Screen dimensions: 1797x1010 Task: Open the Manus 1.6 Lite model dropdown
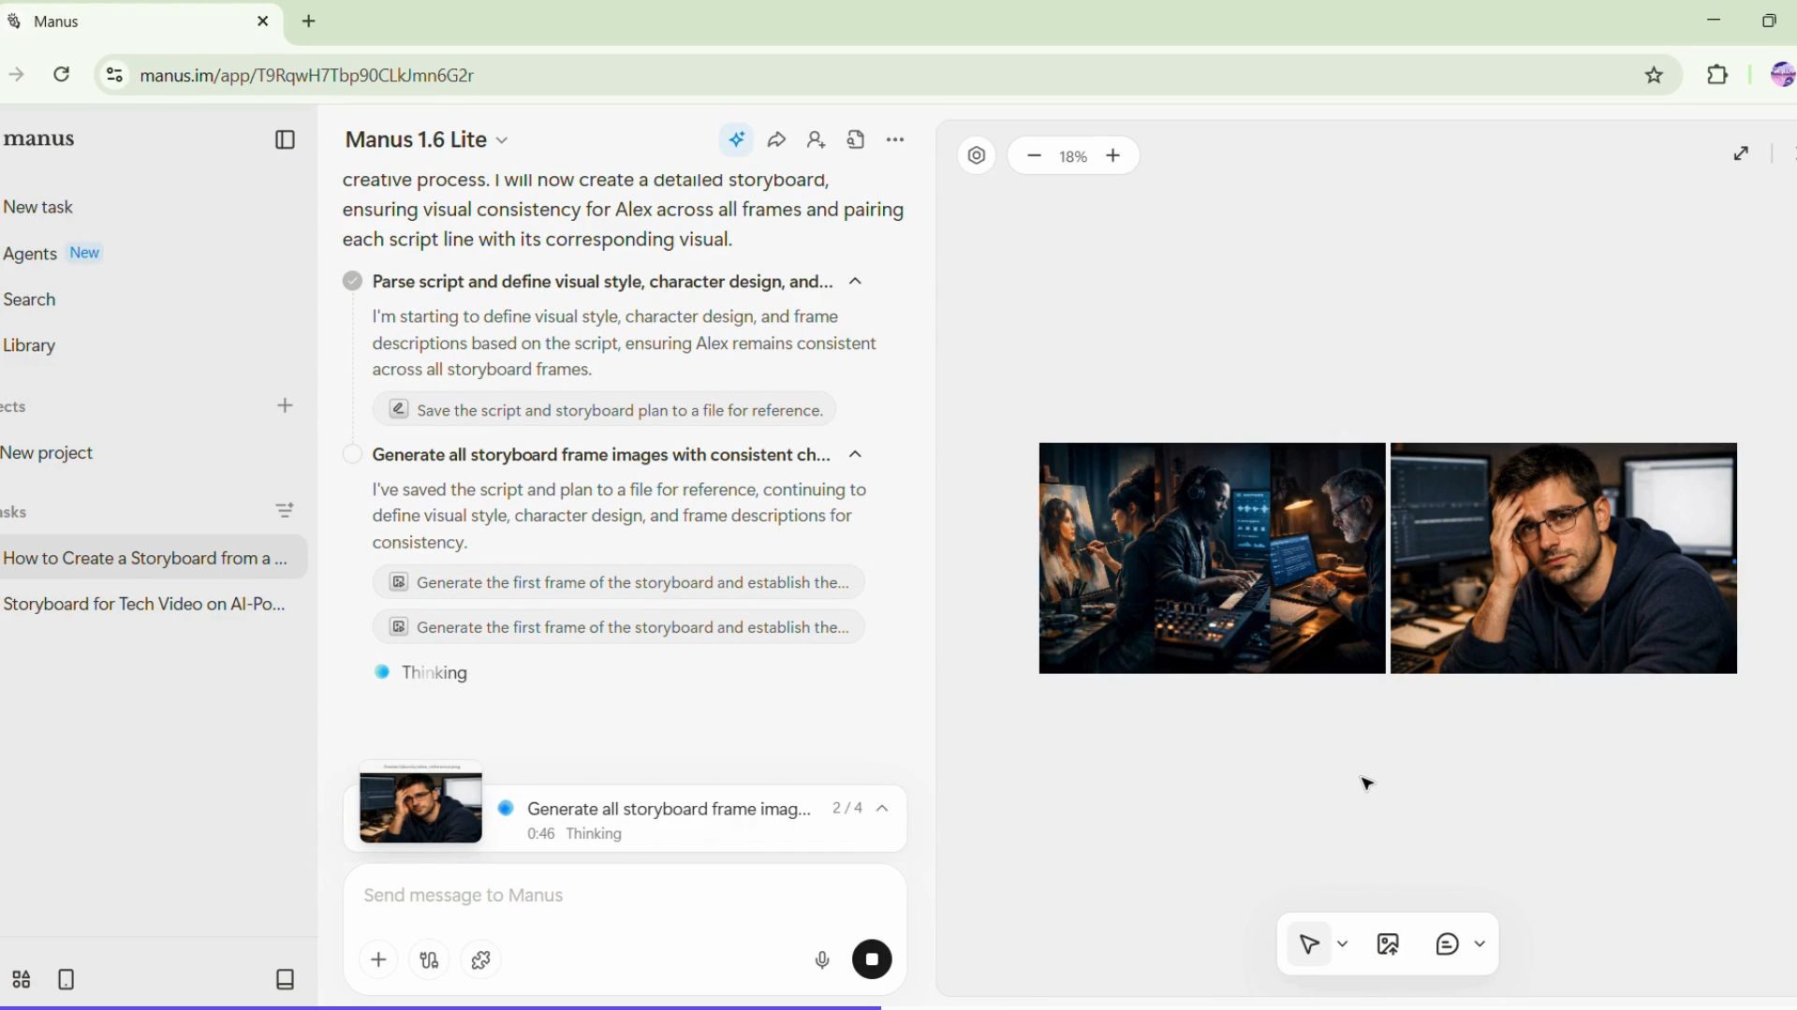tap(426, 140)
